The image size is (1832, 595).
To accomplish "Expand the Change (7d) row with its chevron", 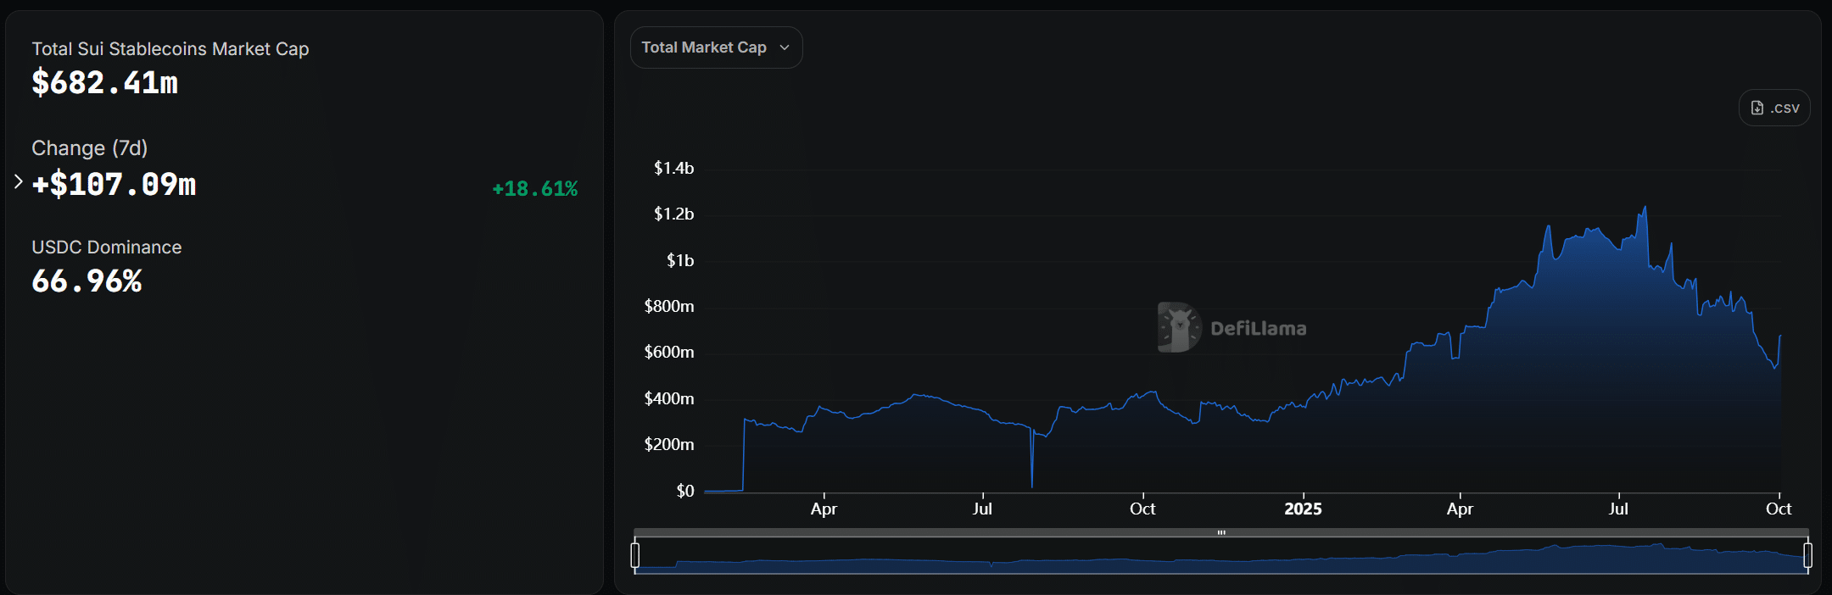I will [x=18, y=181].
